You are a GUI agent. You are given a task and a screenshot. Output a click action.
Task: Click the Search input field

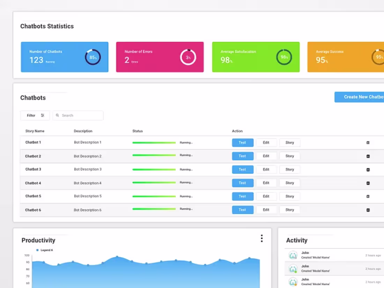click(x=78, y=115)
